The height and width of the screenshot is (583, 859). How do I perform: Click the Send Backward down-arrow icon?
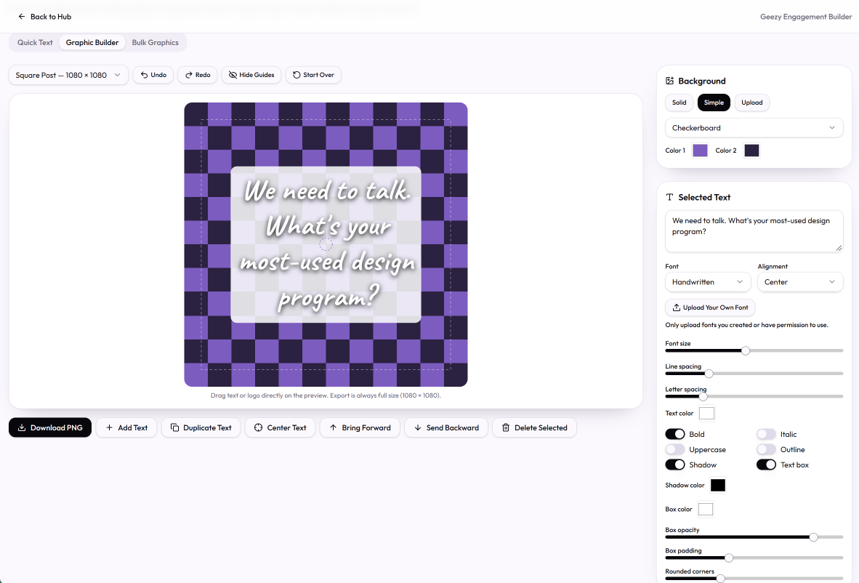click(x=417, y=428)
